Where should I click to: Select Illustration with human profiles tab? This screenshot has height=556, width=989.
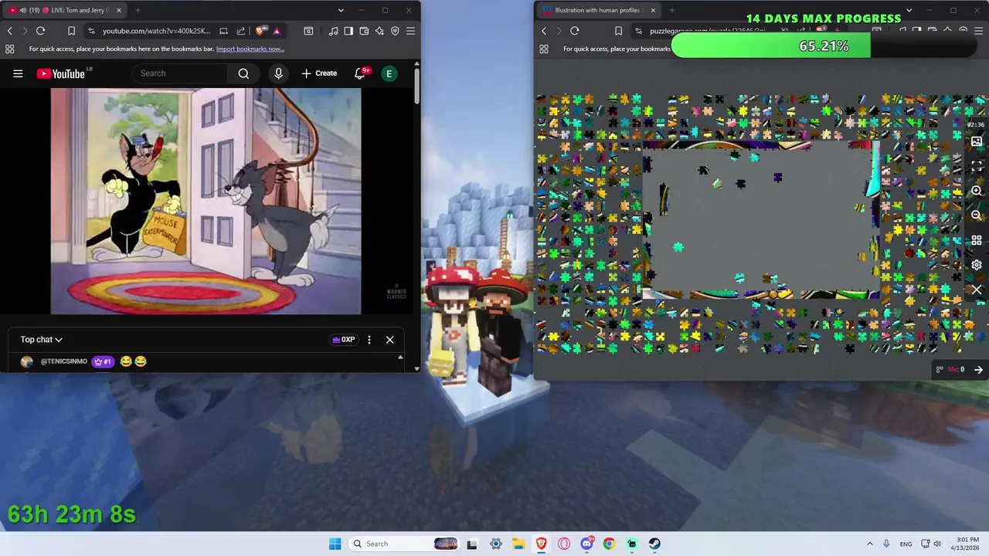(x=599, y=10)
